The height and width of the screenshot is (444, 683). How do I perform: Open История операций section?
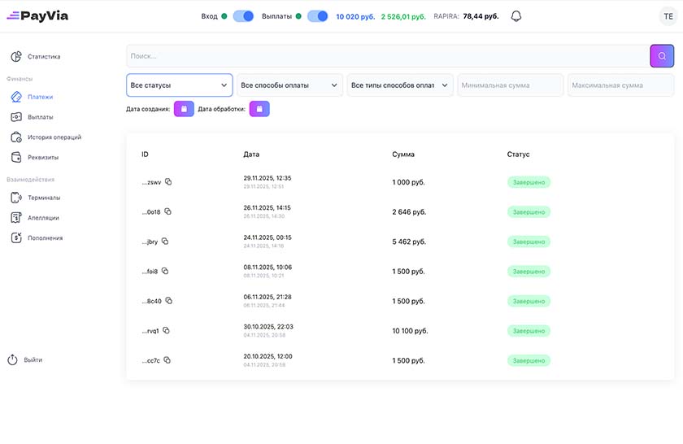54,137
